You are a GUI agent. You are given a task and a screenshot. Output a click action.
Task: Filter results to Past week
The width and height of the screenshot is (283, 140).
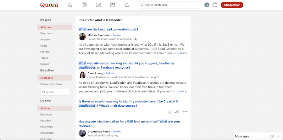[x=47, y=127]
